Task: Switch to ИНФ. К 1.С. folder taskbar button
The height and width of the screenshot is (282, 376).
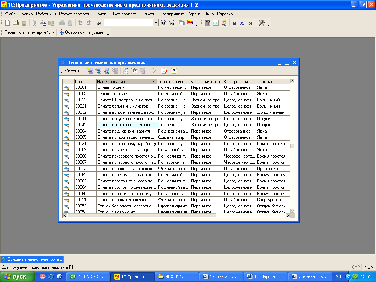Action: 177,276
